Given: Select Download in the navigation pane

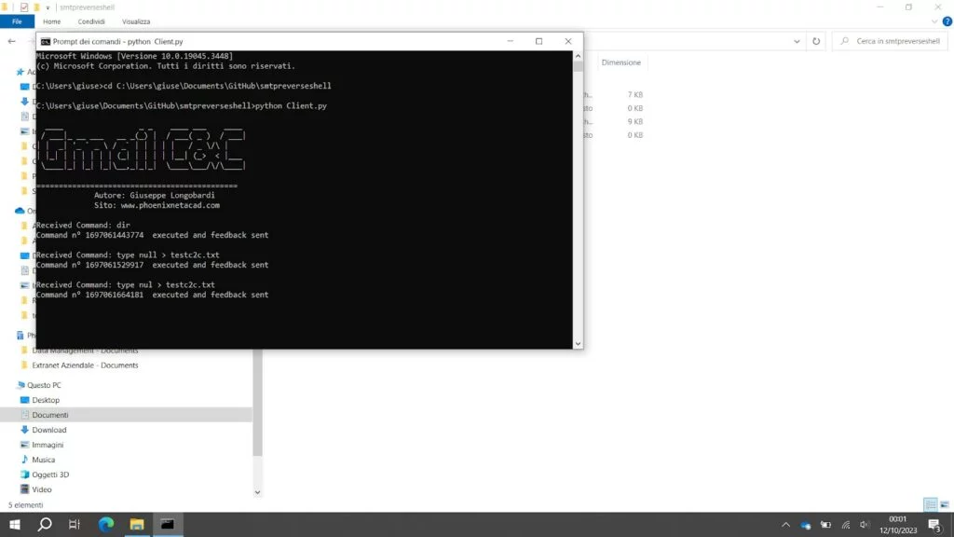Looking at the screenshot, I should coord(48,430).
